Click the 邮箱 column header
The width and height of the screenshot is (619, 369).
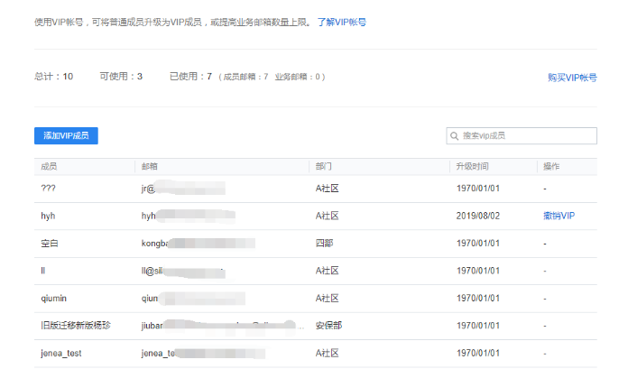tap(150, 167)
